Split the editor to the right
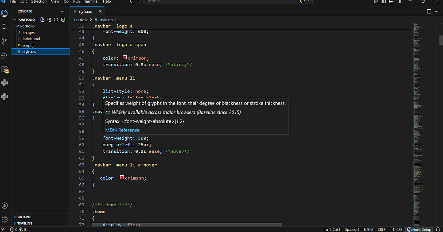443x232 pixels. point(429,12)
